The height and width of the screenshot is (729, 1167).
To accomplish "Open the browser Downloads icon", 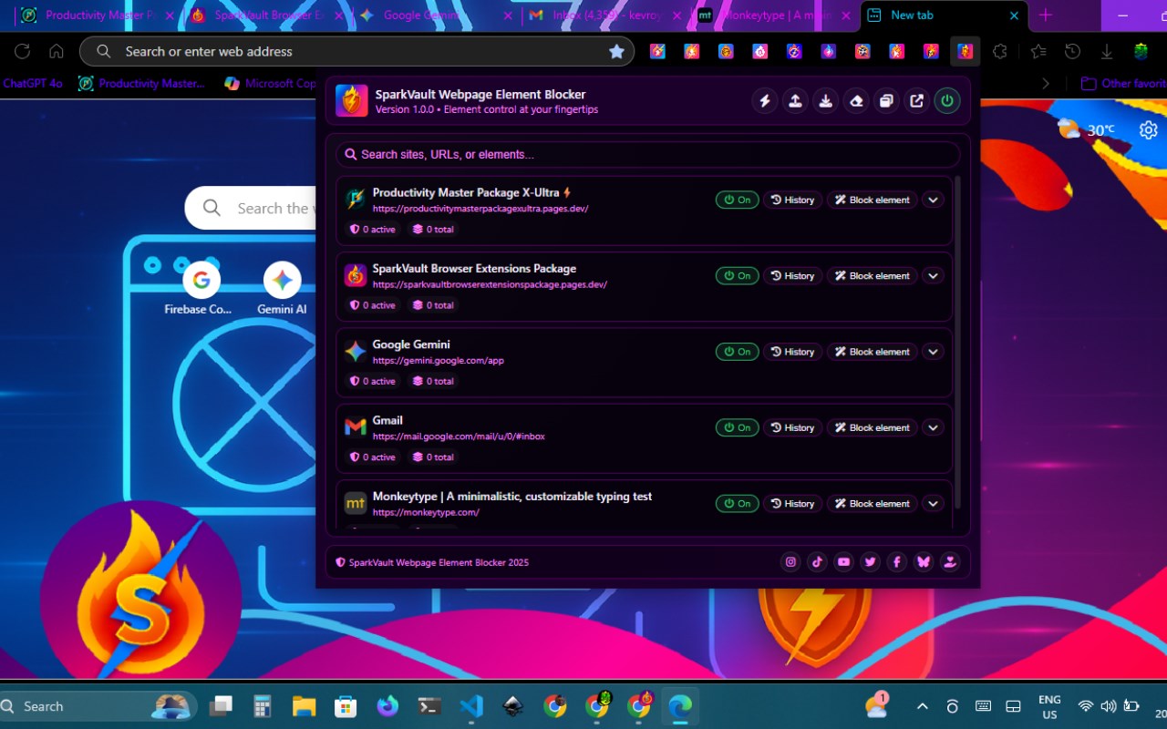I will click(x=1107, y=52).
